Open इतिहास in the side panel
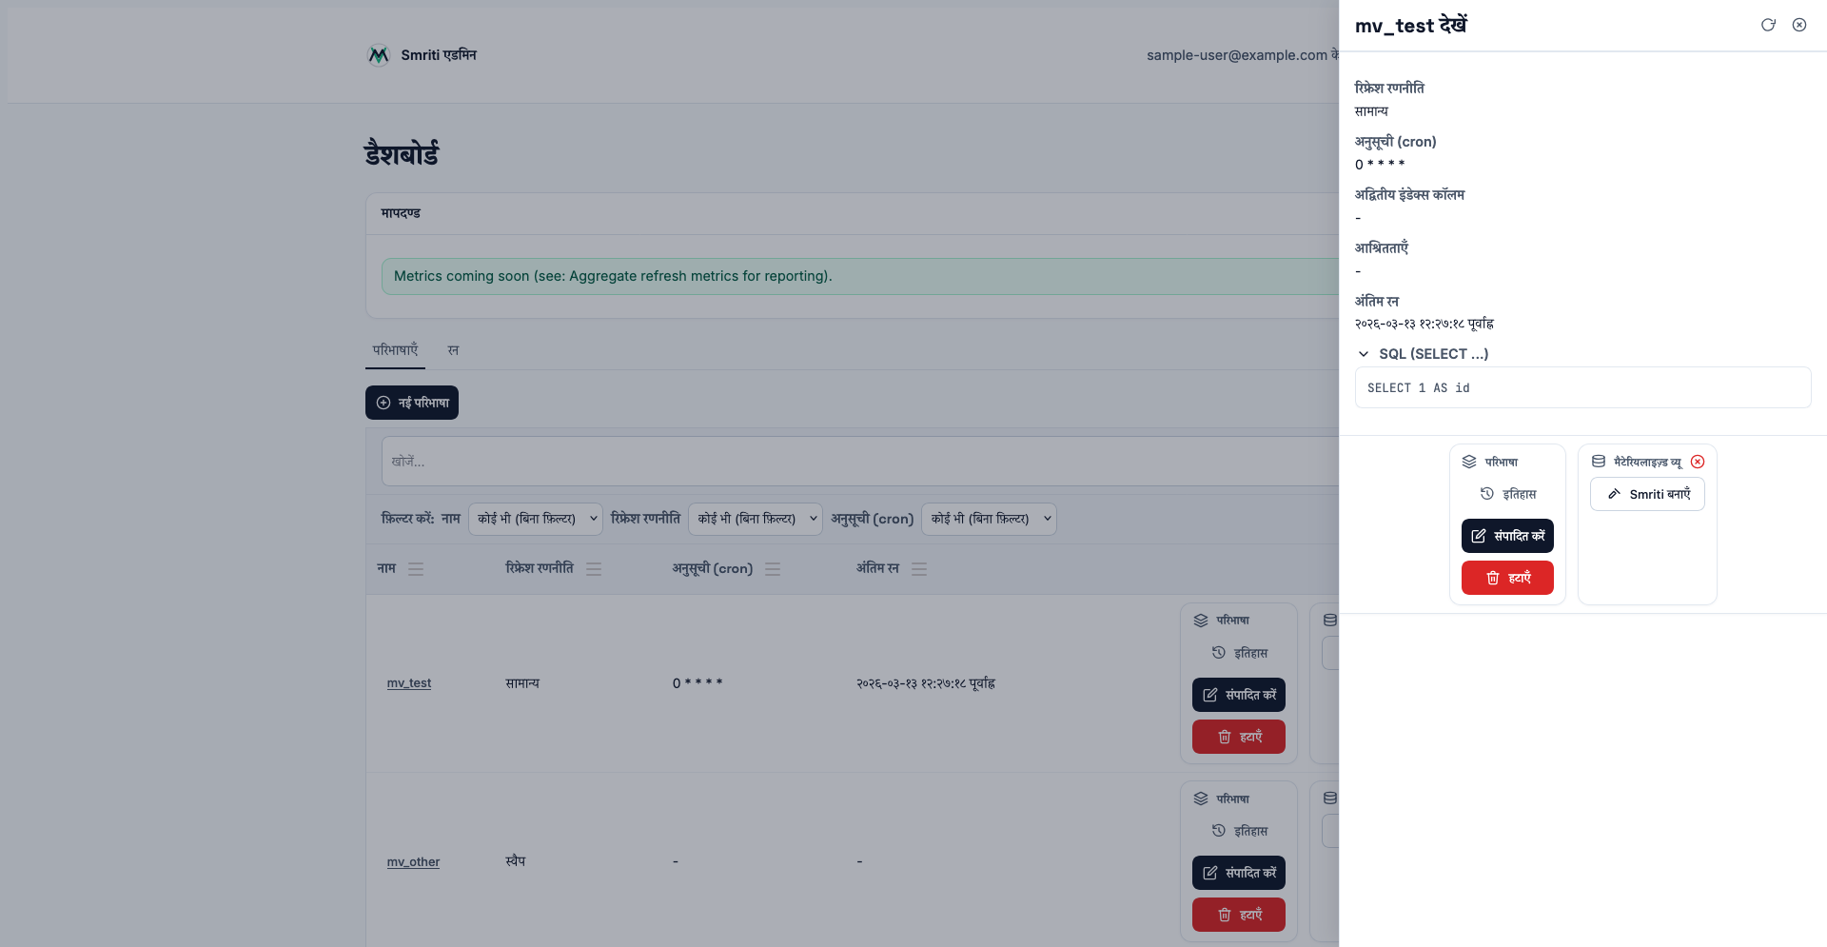 pyautogui.click(x=1508, y=494)
